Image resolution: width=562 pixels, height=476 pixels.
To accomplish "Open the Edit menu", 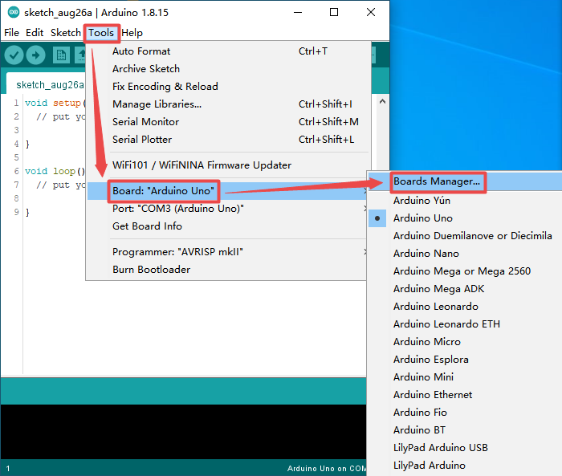I will pos(35,33).
